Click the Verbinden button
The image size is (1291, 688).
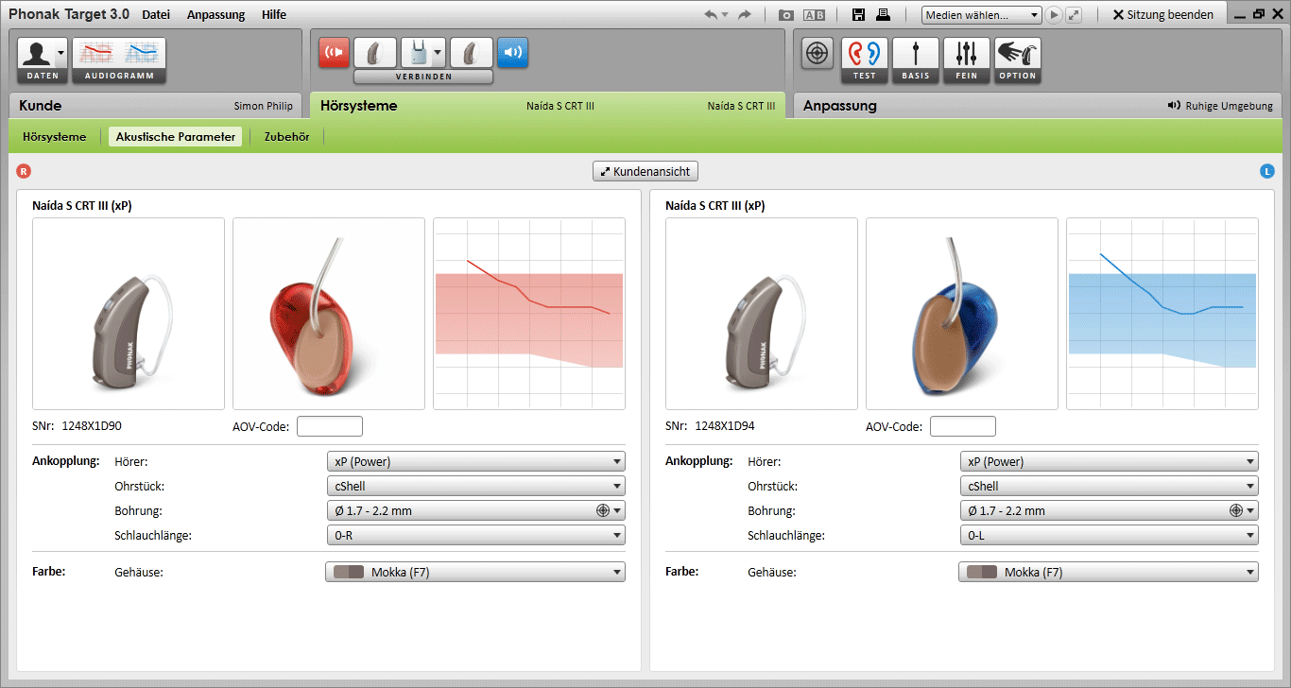pyautogui.click(x=423, y=77)
